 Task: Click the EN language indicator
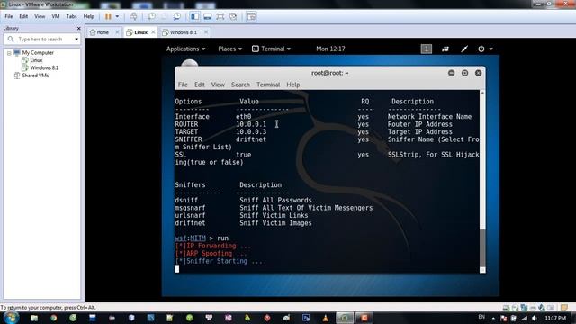point(481,317)
